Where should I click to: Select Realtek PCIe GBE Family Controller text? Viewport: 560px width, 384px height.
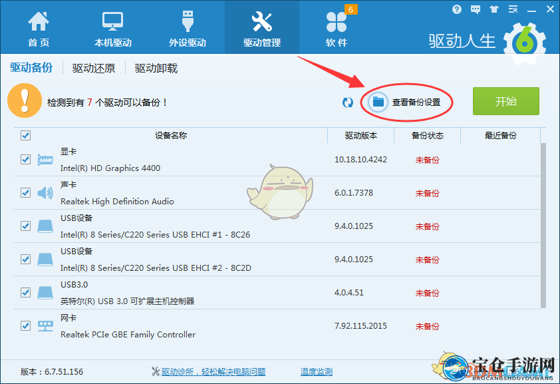pyautogui.click(x=128, y=334)
